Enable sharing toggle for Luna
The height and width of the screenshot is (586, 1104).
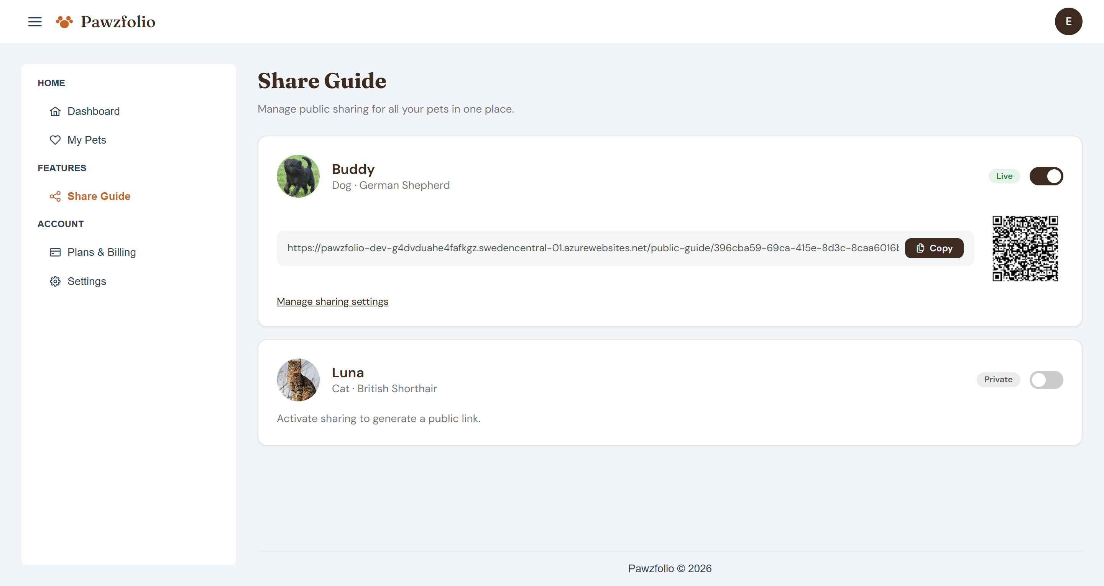pos(1046,380)
